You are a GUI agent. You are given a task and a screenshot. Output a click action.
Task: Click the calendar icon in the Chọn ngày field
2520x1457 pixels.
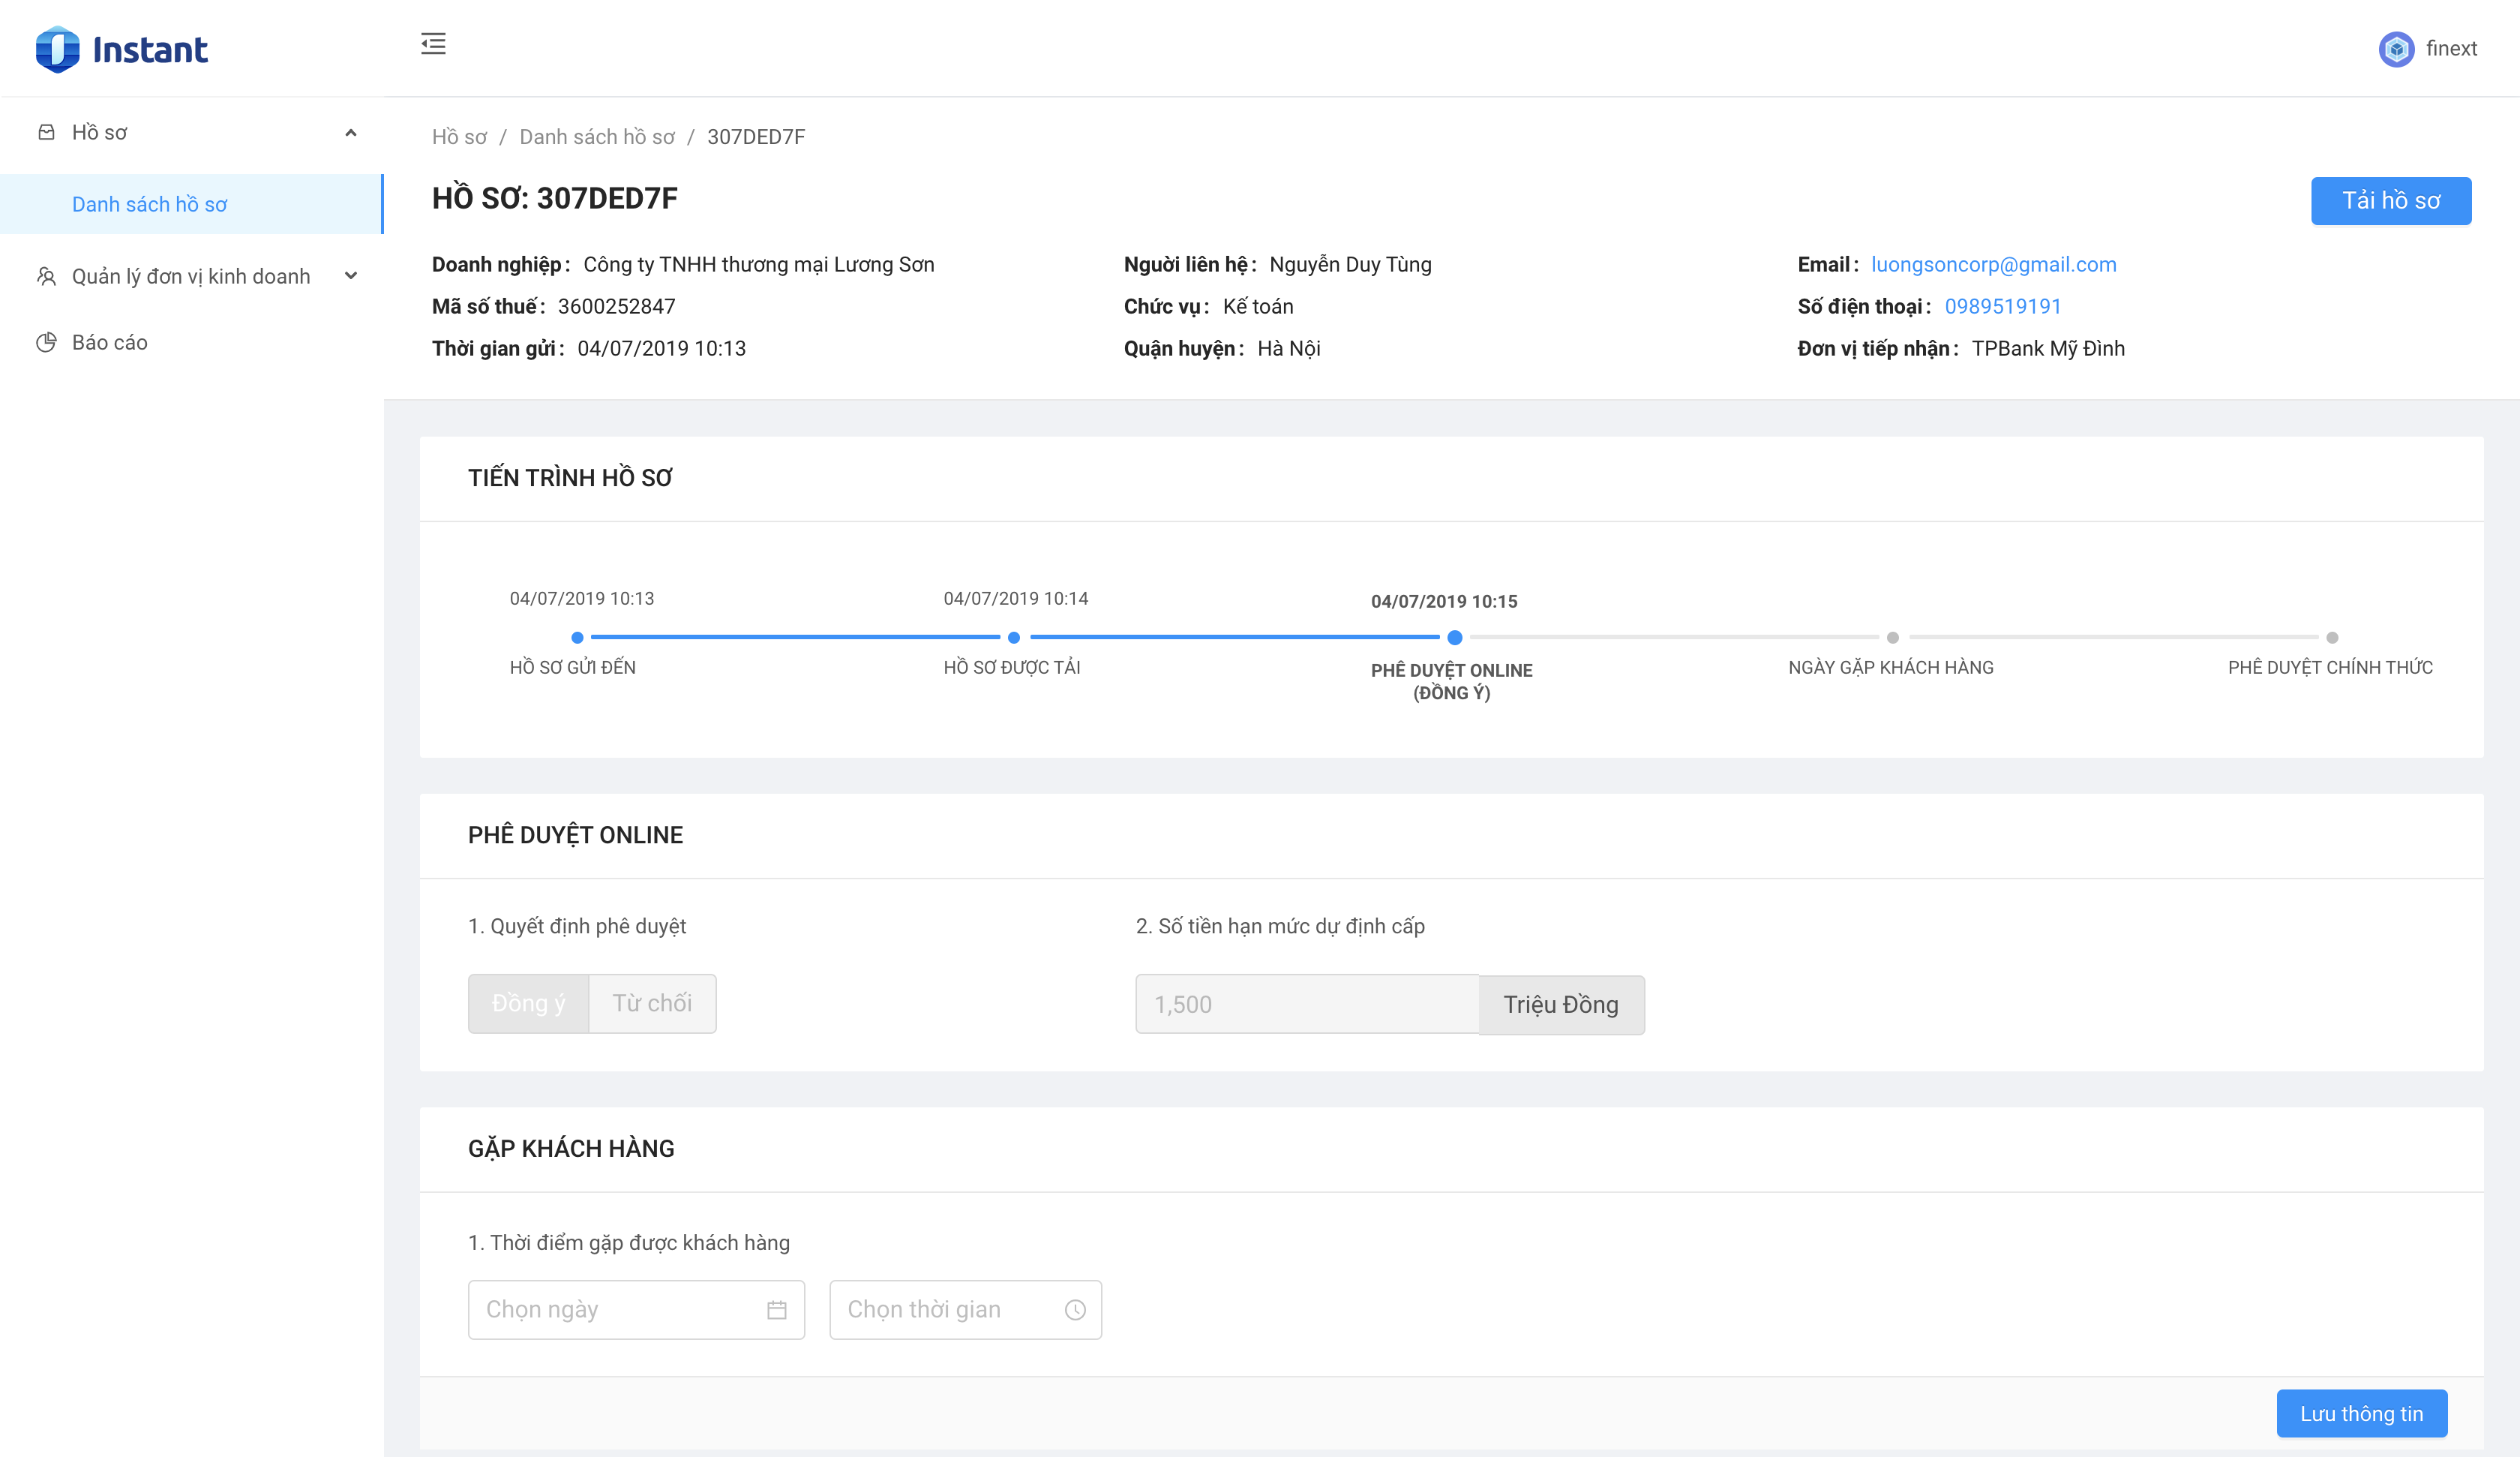(776, 1310)
